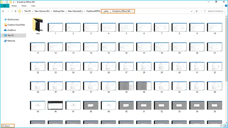The width and height of the screenshot is (228, 128).
Task: Click scrollbar down arrow
Action: click(226, 123)
